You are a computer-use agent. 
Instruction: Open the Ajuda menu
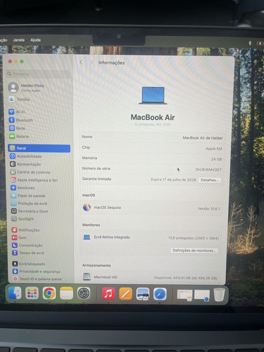pos(36,40)
